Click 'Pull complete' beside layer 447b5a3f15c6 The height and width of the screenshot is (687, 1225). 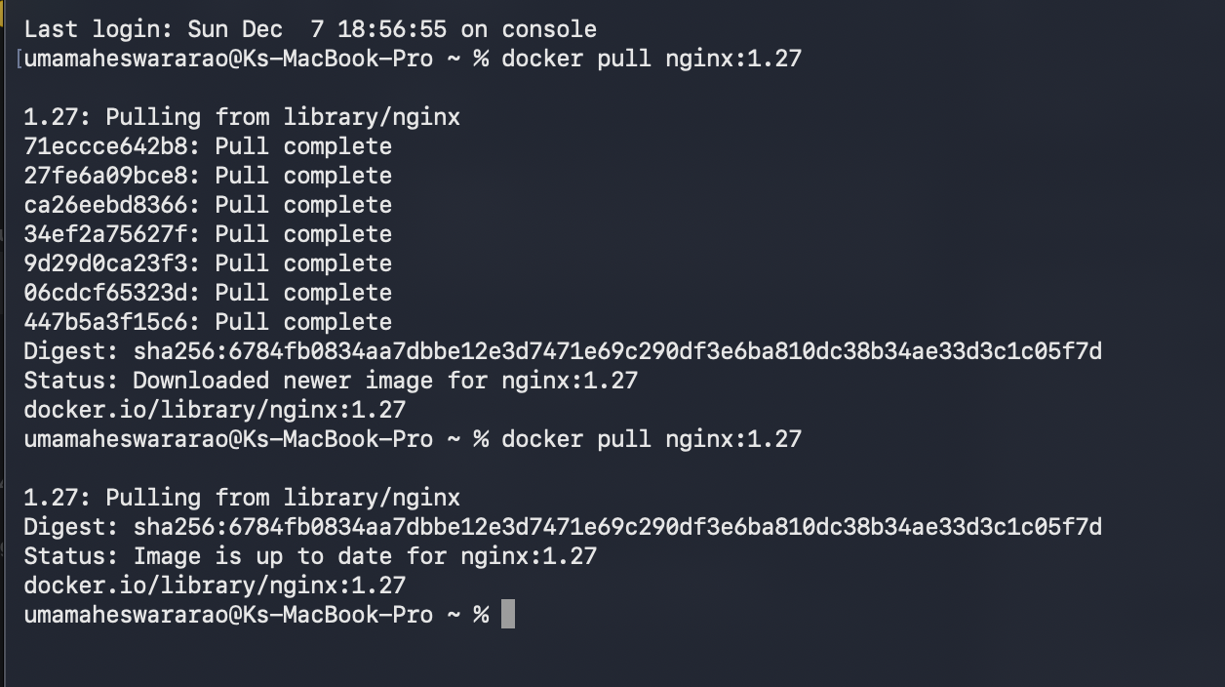(x=303, y=322)
